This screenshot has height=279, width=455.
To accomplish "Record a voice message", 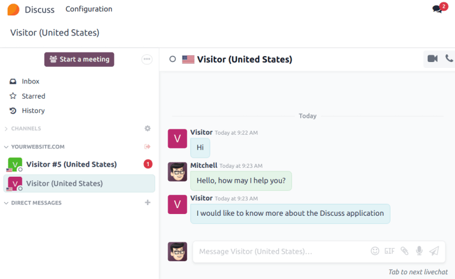I will 419,251.
